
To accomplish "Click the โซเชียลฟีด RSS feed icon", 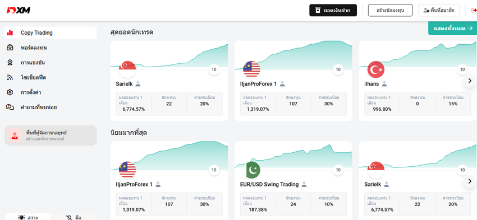I will pyautogui.click(x=10, y=77).
